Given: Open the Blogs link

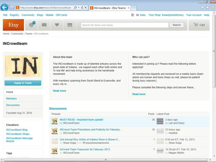Looking at the screenshot, I should 40,15.
